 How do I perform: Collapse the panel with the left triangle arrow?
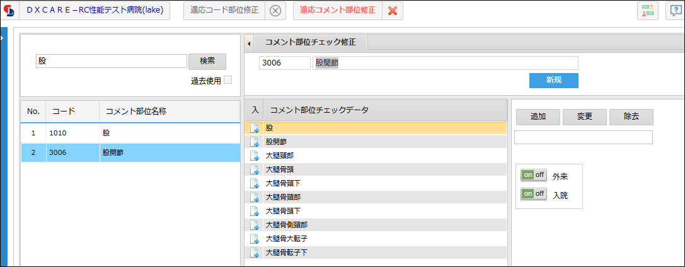[x=248, y=43]
